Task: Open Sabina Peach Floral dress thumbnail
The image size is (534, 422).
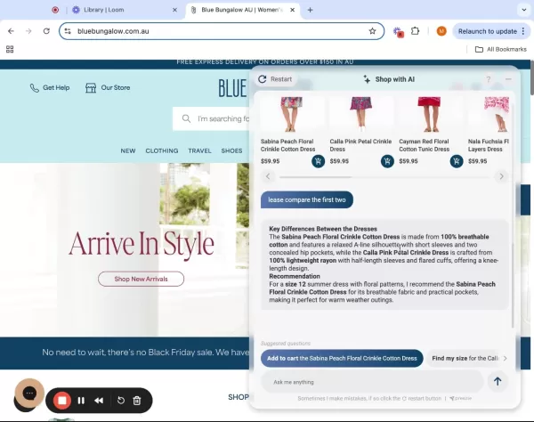Action: coord(292,115)
